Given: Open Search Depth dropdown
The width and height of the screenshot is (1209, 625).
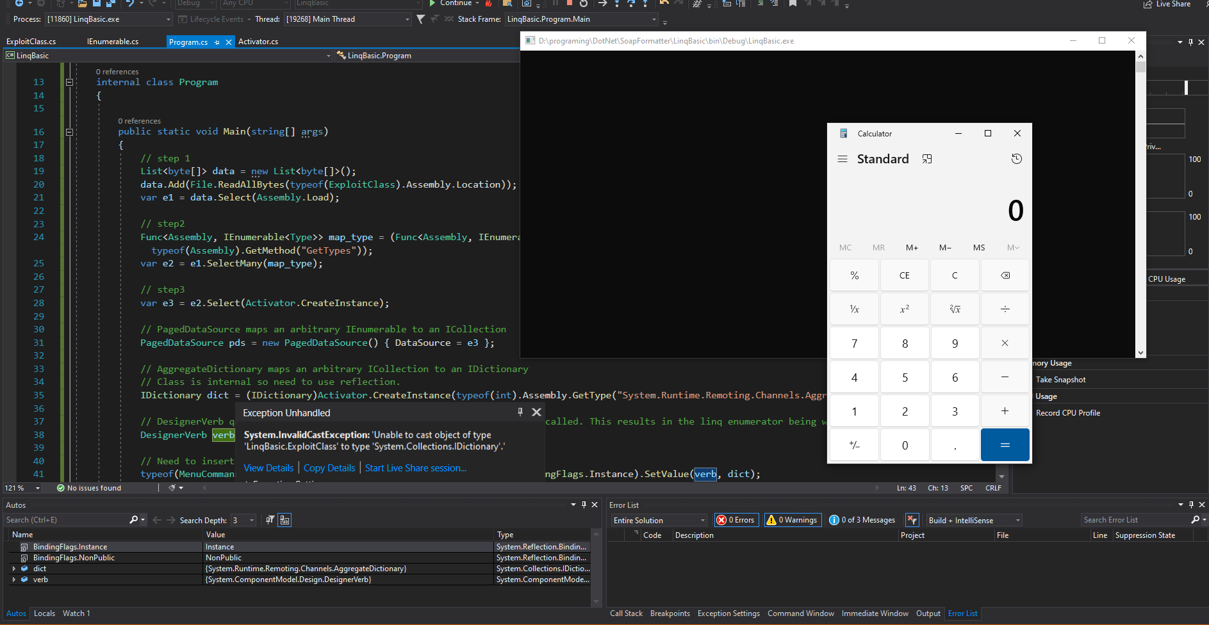Looking at the screenshot, I should click(243, 521).
